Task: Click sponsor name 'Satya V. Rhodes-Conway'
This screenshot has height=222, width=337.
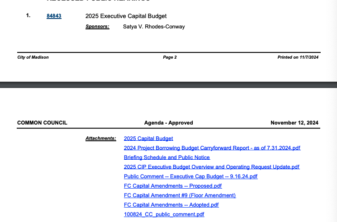Action: coord(154,27)
